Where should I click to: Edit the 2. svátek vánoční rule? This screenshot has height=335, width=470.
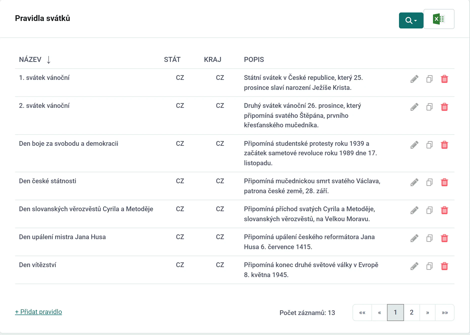point(414,107)
